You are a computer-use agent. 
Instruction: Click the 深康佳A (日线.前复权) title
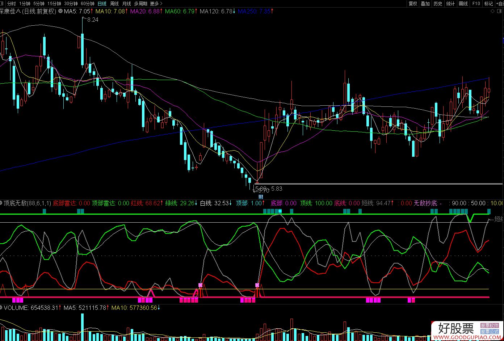tap(28, 11)
